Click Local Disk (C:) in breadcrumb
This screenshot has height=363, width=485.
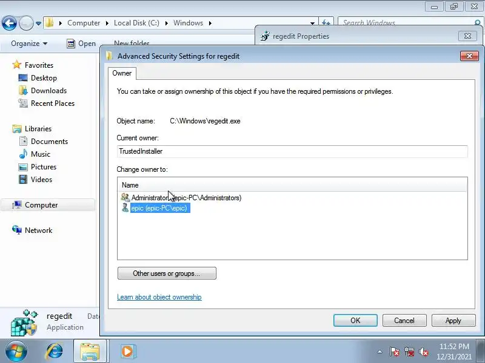point(136,23)
